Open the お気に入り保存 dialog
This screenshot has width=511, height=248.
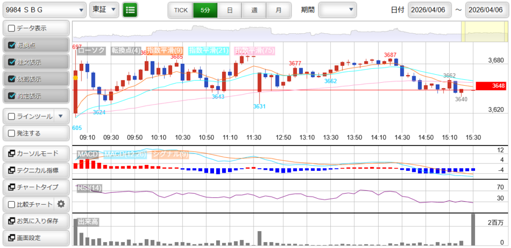(35, 221)
